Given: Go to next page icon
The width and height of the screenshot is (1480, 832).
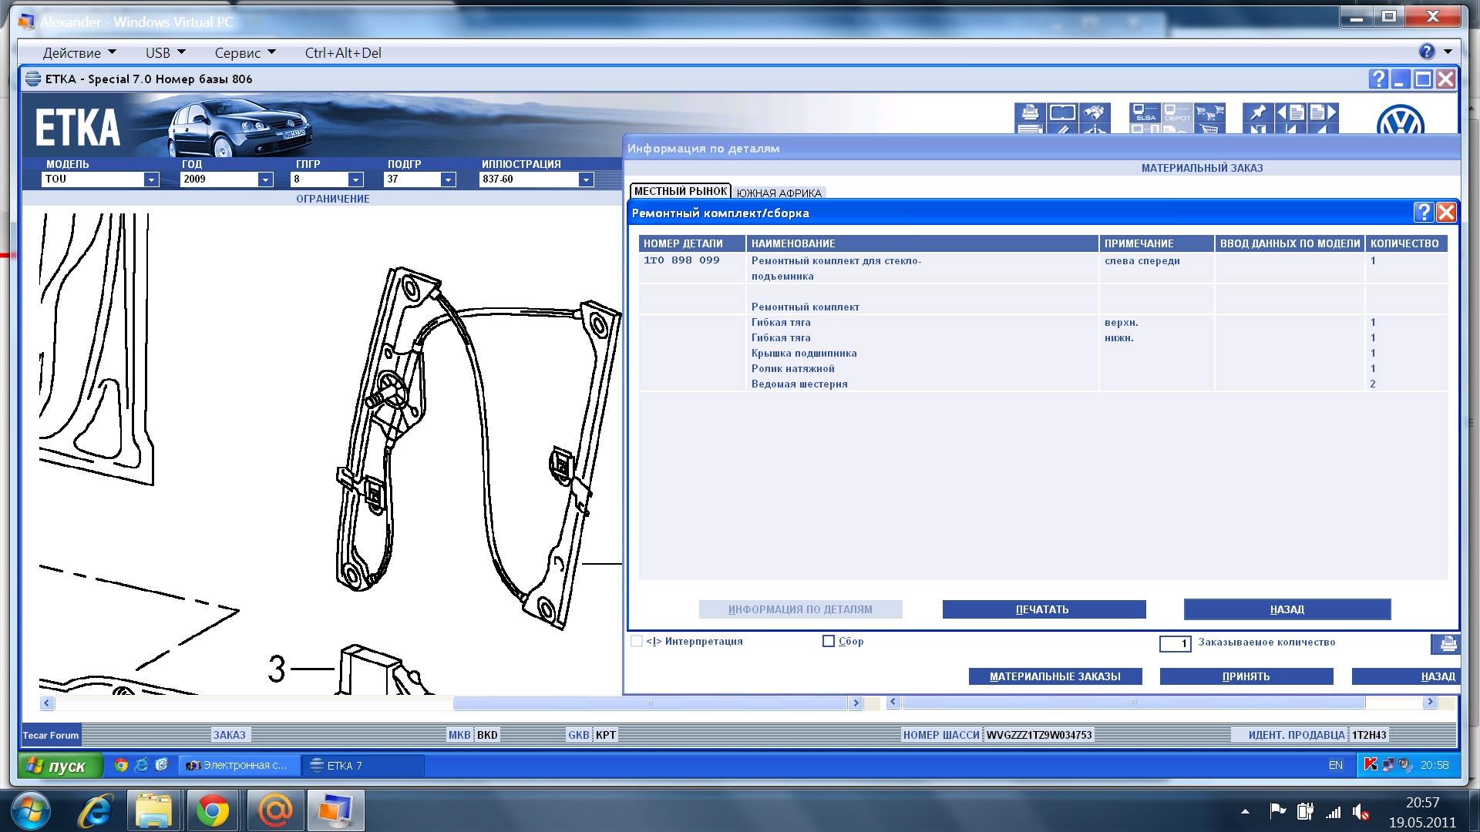Looking at the screenshot, I should 1323,112.
